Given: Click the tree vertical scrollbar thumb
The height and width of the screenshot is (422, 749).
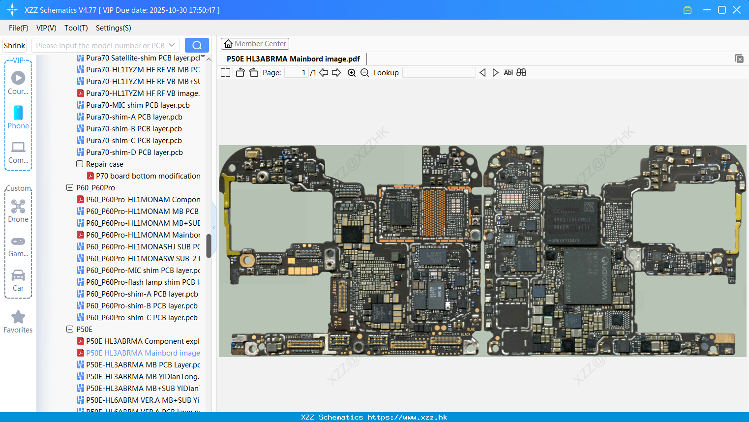Looking at the screenshot, I should pyautogui.click(x=209, y=246).
